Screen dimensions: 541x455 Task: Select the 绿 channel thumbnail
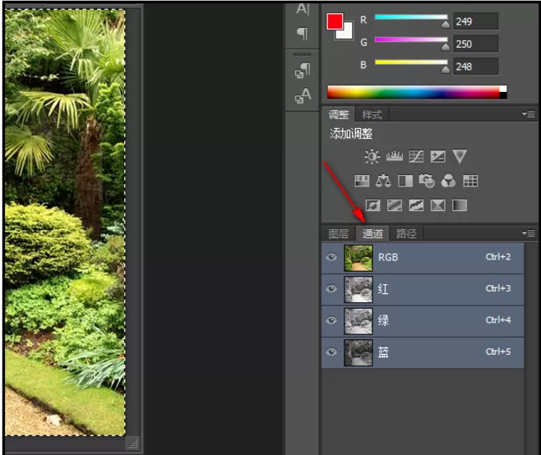pos(358,321)
